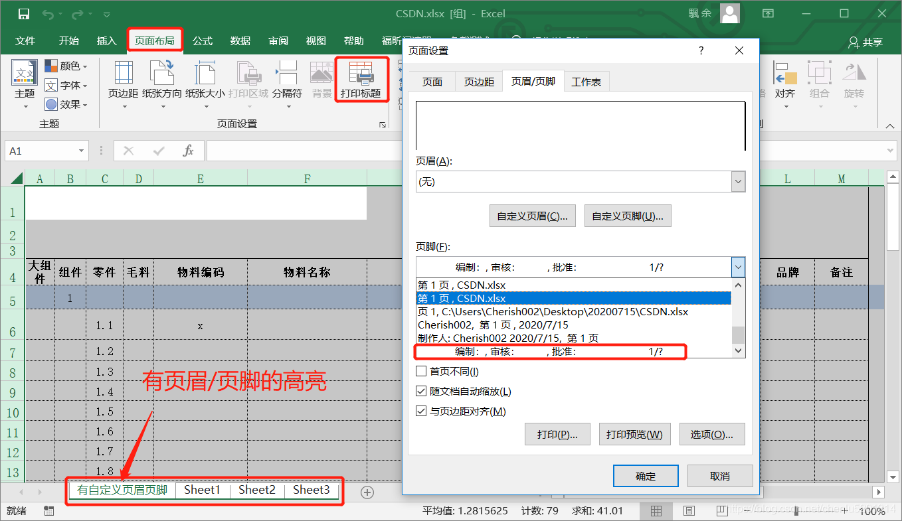
Task: Select highlighted '第 1 页 , CSDN.xlsx' footer option
Action: point(574,298)
